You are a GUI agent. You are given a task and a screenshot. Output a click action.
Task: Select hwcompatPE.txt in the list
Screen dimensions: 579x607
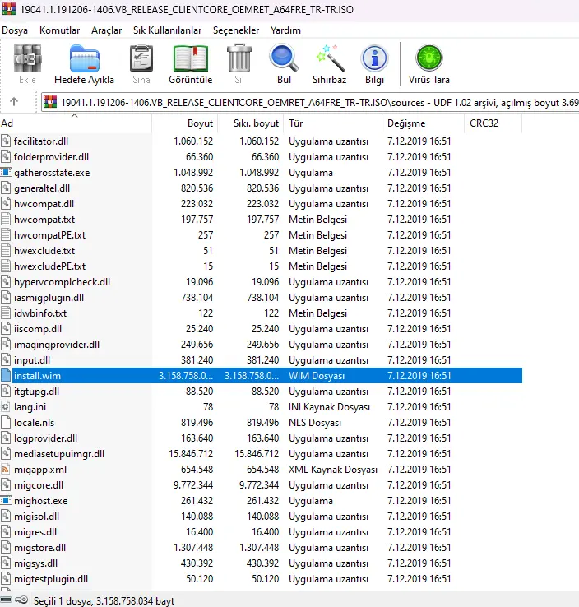[50, 235]
